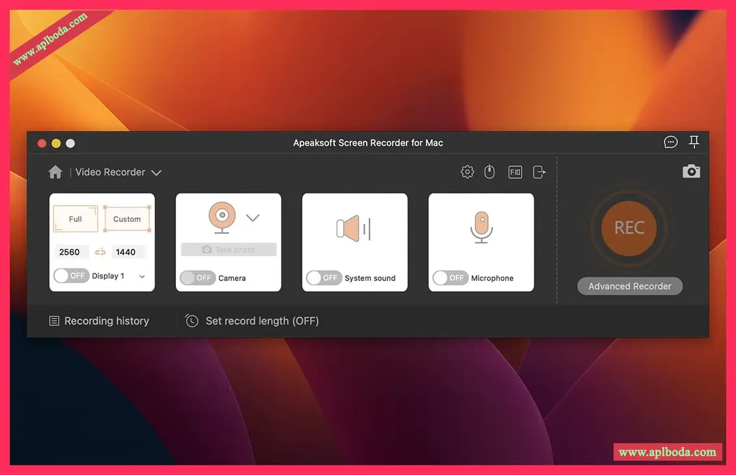
Task: Turn on the Microphone toggle
Action: pos(450,278)
